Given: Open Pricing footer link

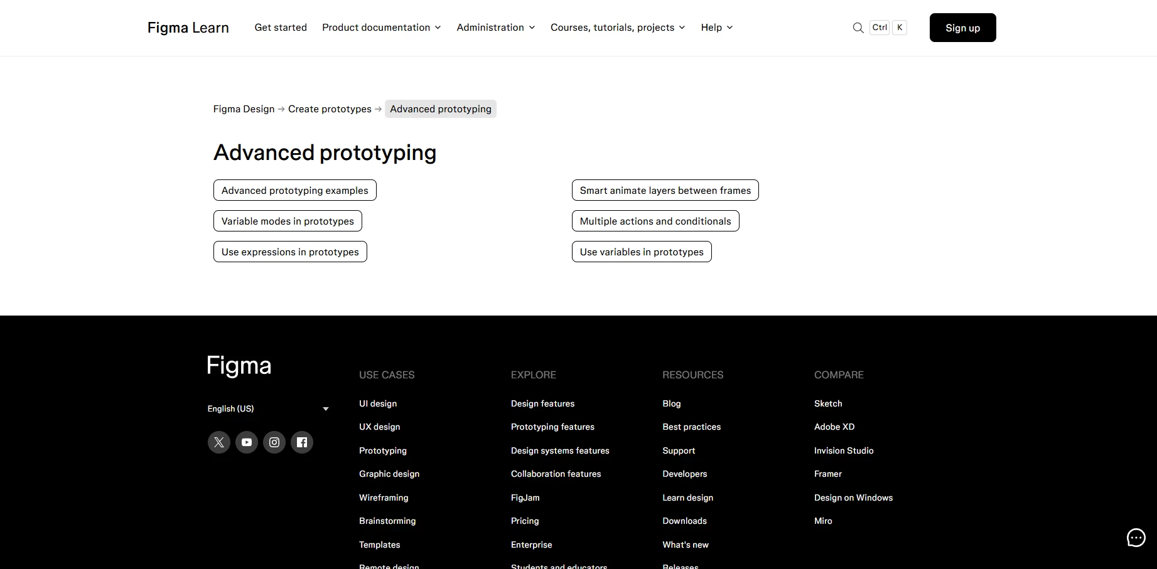Looking at the screenshot, I should pyautogui.click(x=525, y=521).
